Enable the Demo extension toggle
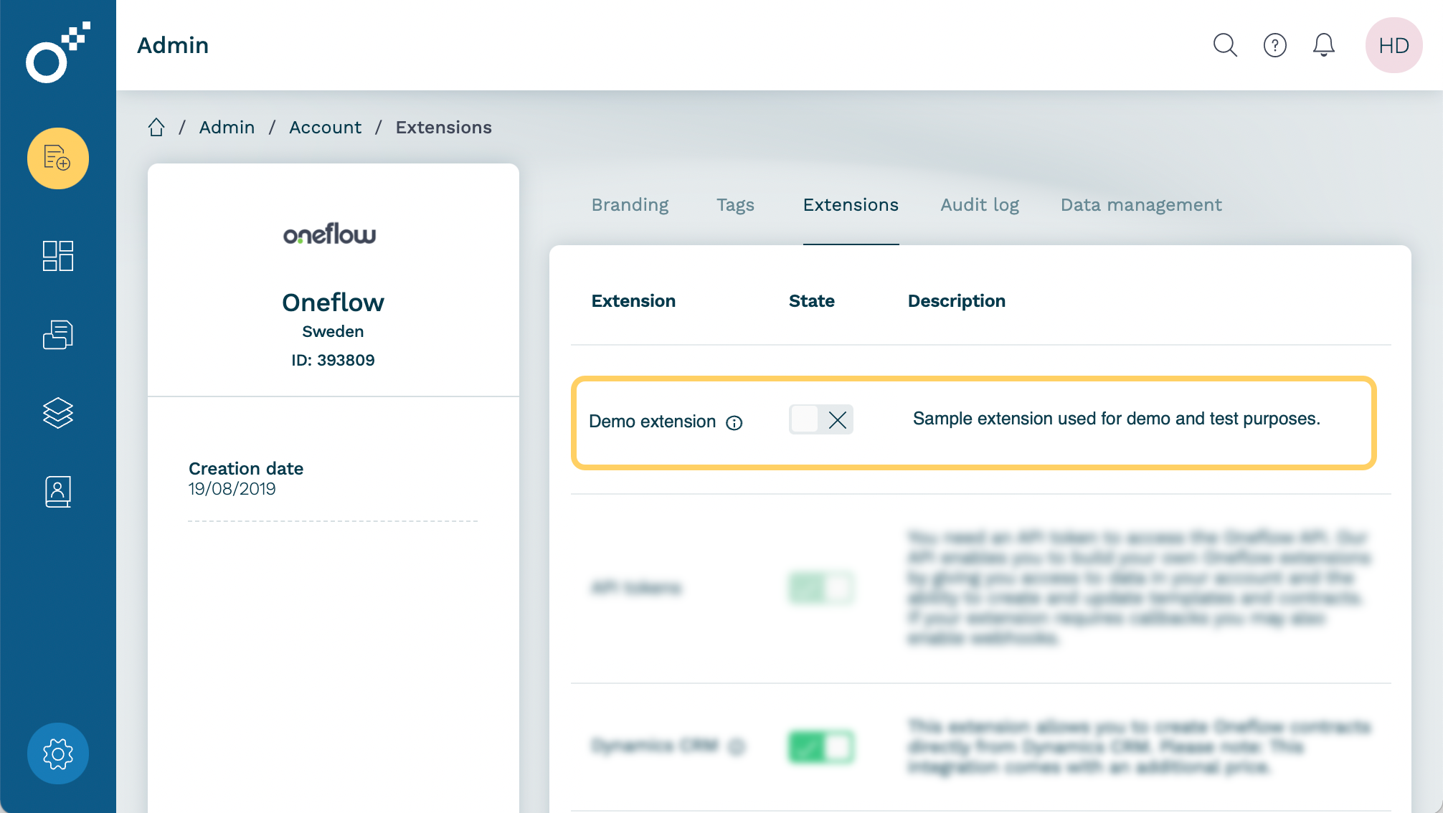1443x813 pixels. click(820, 420)
